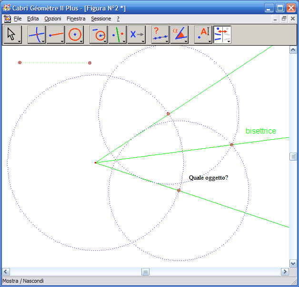Viewport: 299px width, 287px height.
Task: Select the Curves circle tool
Action: (75, 35)
